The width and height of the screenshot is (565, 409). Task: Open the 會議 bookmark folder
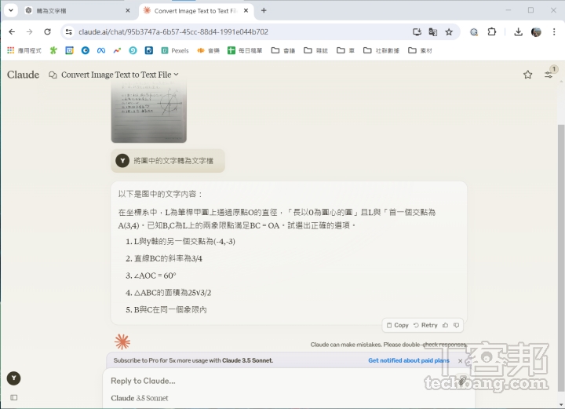click(x=282, y=50)
